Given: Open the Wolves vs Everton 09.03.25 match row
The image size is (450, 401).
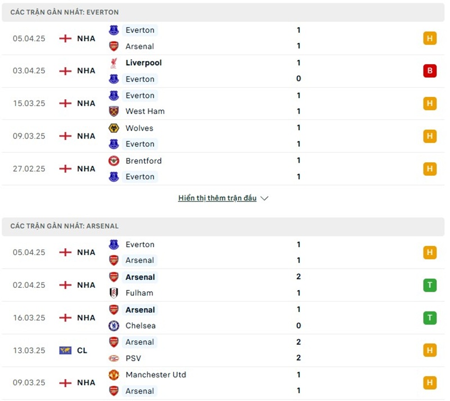Looking at the screenshot, I should click(x=225, y=136).
